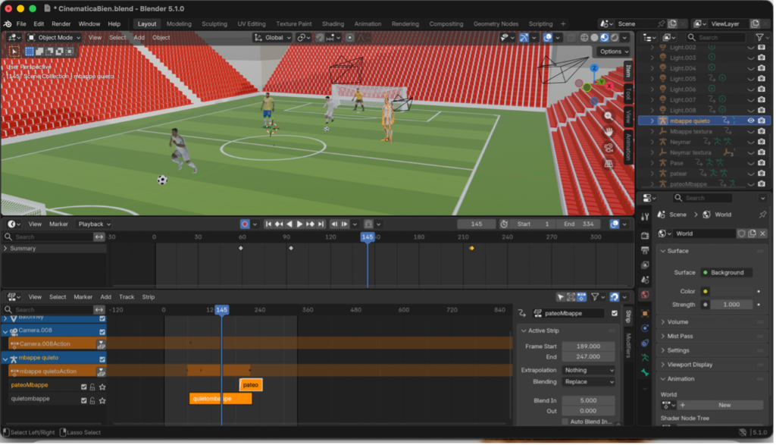Open the viewport Options button
Image resolution: width=776 pixels, height=445 pixels.
pyautogui.click(x=612, y=52)
